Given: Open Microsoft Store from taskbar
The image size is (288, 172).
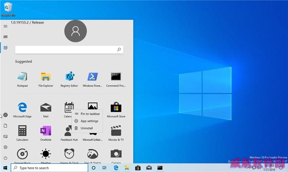Looking at the screenshot, I should coord(138,168).
